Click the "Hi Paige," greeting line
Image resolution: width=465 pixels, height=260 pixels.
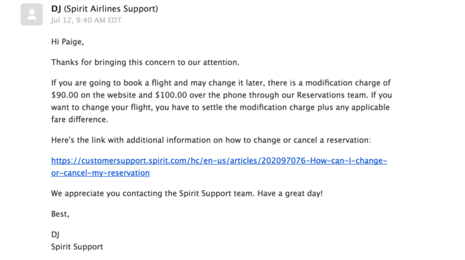(x=67, y=42)
